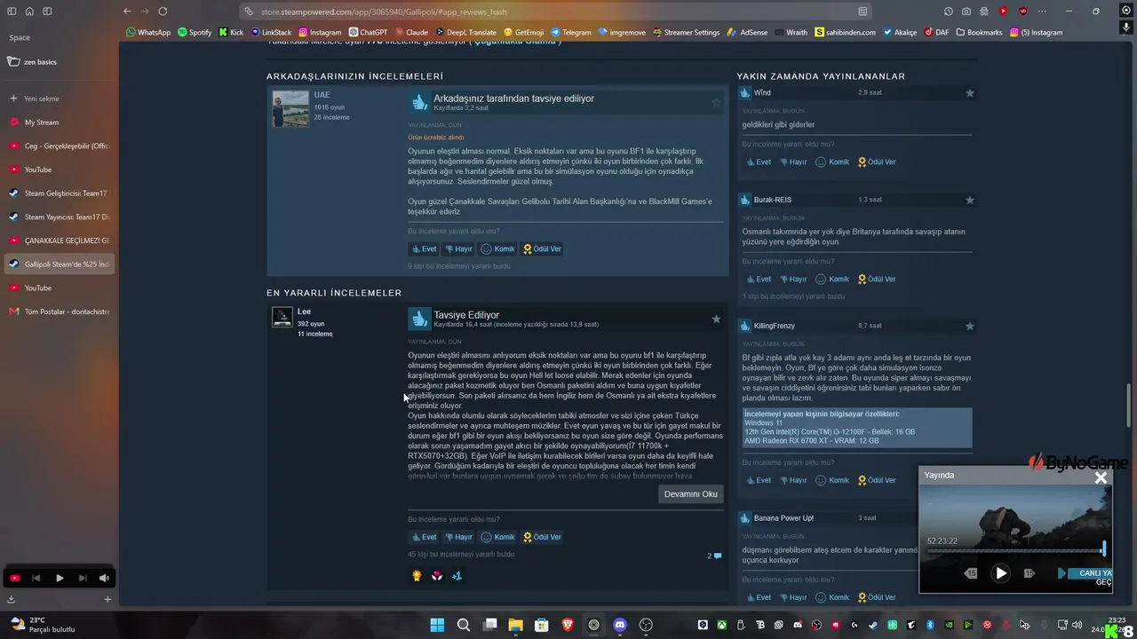Open the UAE reviewer profile link
Image resolution: width=1137 pixels, height=639 pixels.
(322, 95)
